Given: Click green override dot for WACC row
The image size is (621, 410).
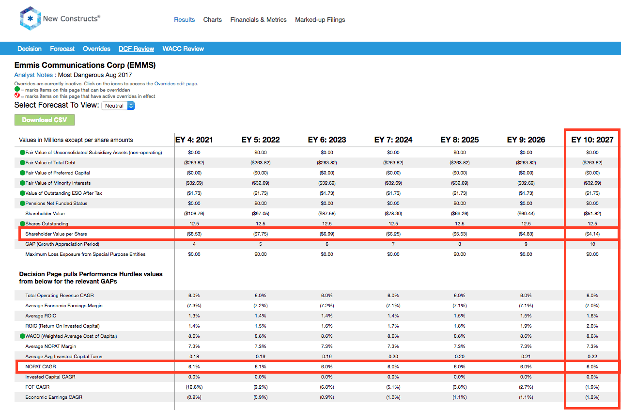Looking at the screenshot, I should click(x=22, y=336).
